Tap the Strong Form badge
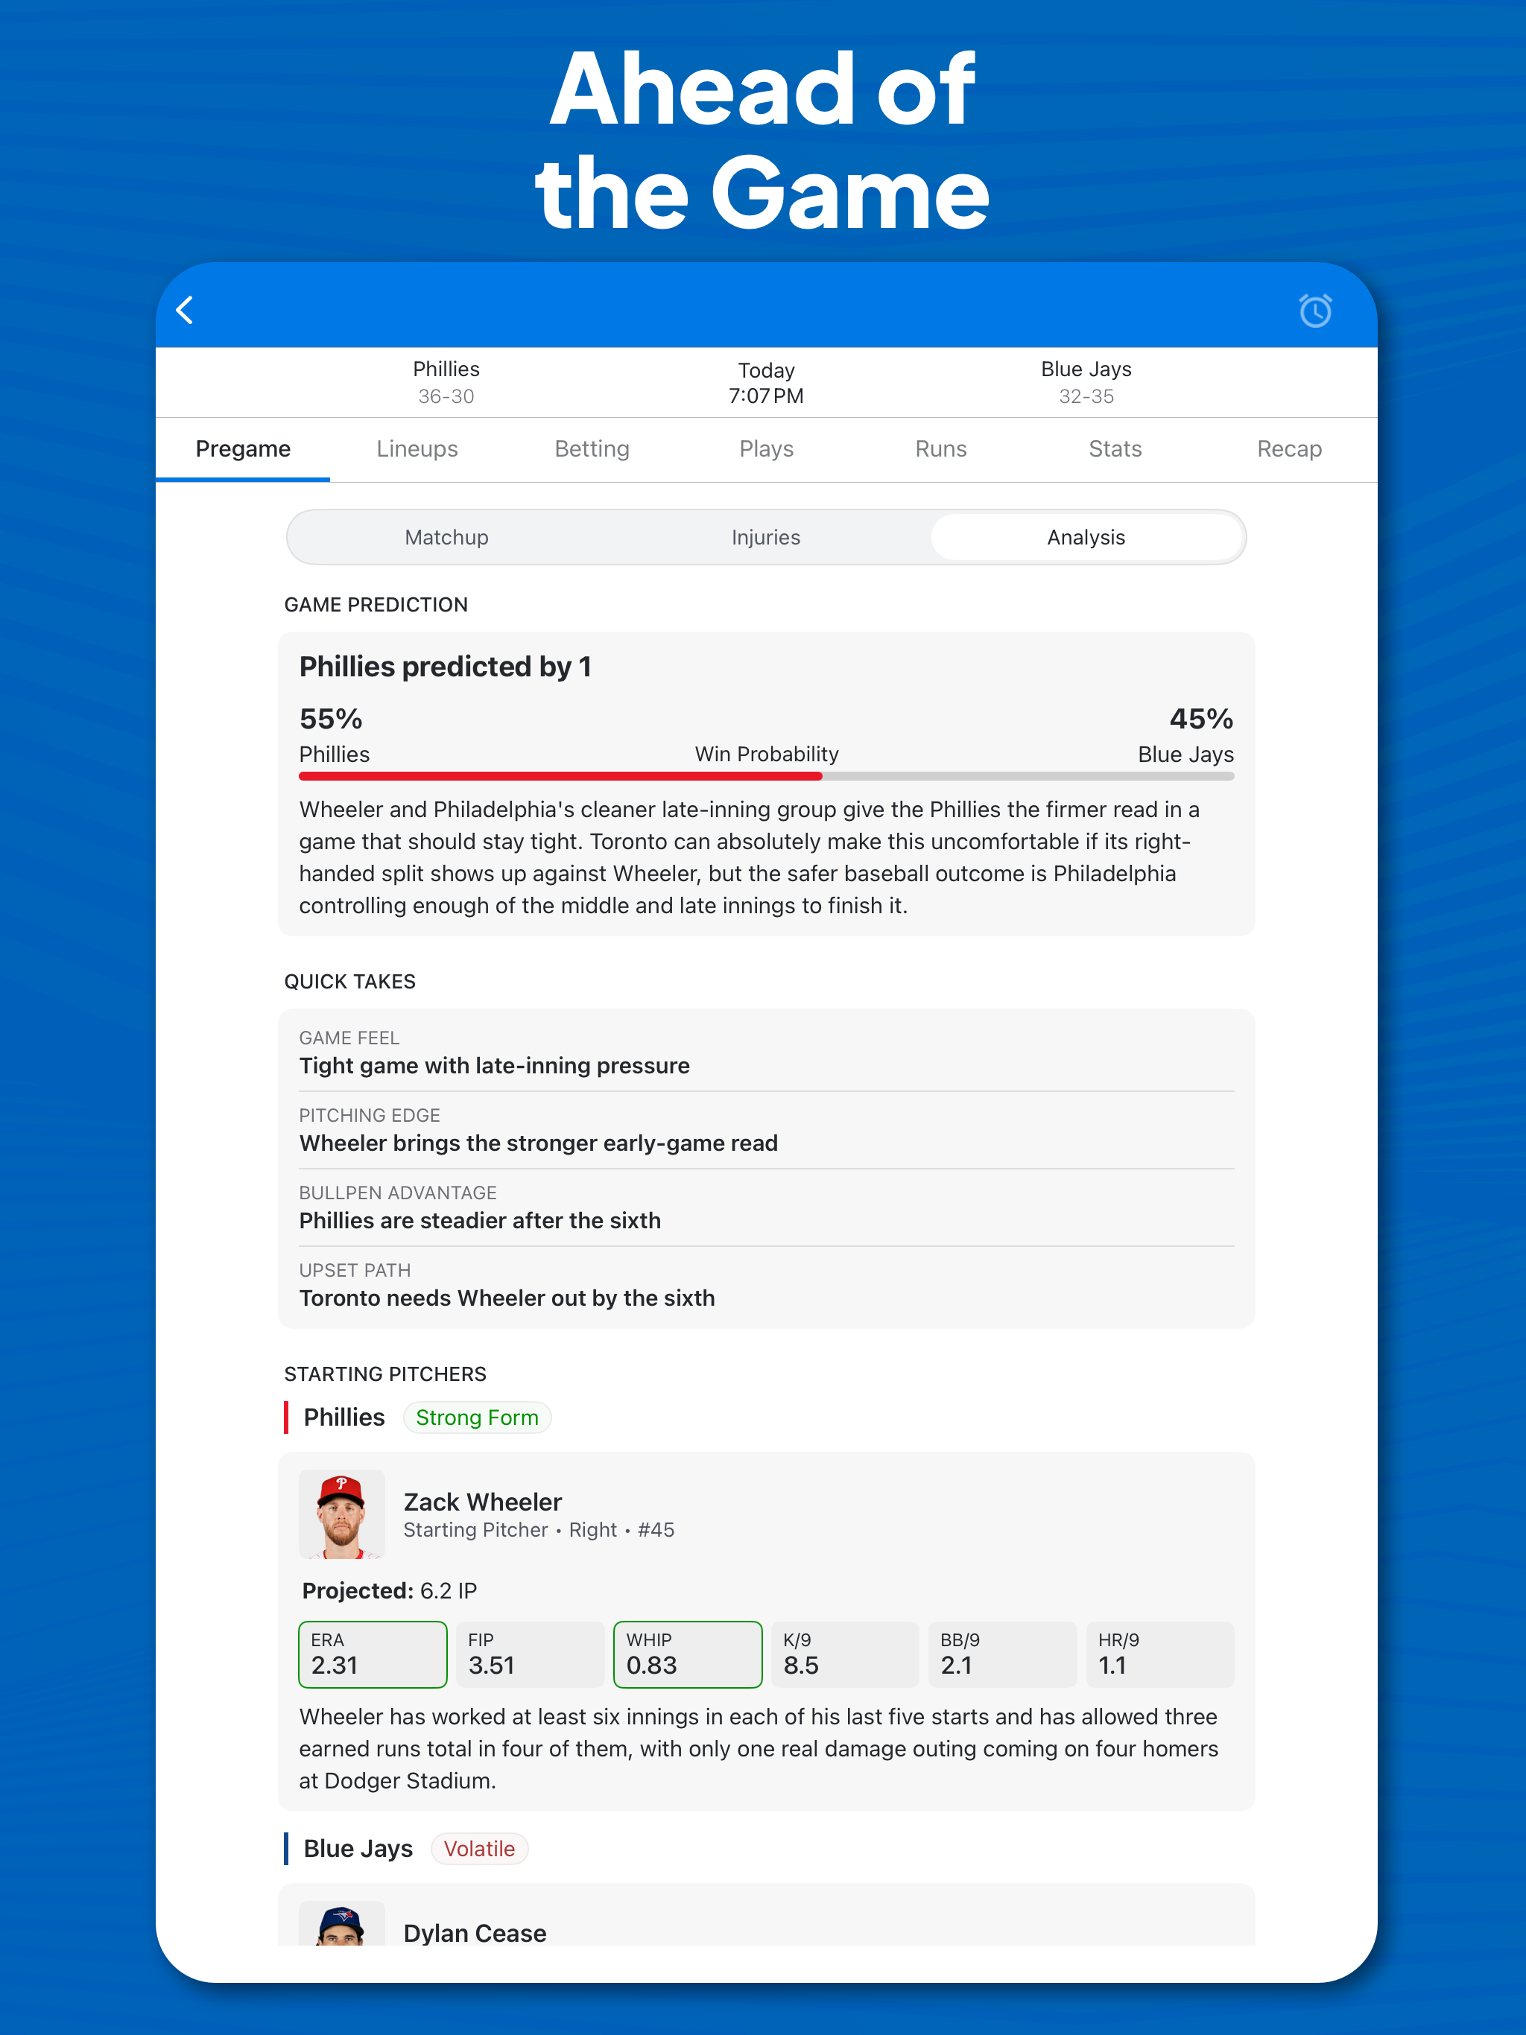Screen dimensions: 1526x2035 pos(477,1417)
